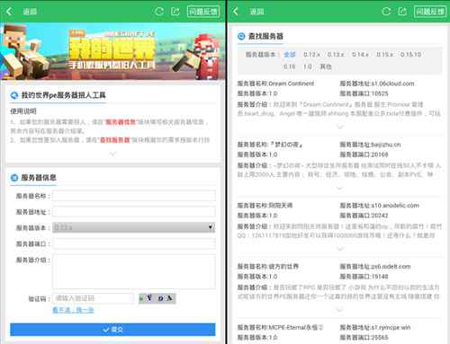Select the 0.14.x version filter

360,55
